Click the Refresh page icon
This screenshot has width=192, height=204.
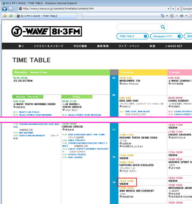tap(173, 9)
